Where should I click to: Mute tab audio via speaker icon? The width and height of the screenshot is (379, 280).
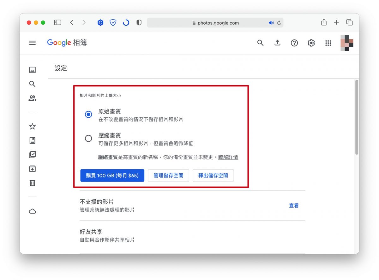pos(271,23)
